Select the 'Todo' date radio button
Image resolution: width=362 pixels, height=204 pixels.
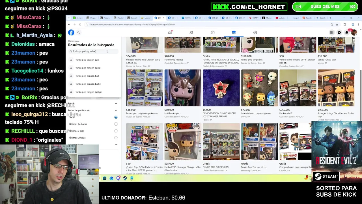[x=116, y=117]
